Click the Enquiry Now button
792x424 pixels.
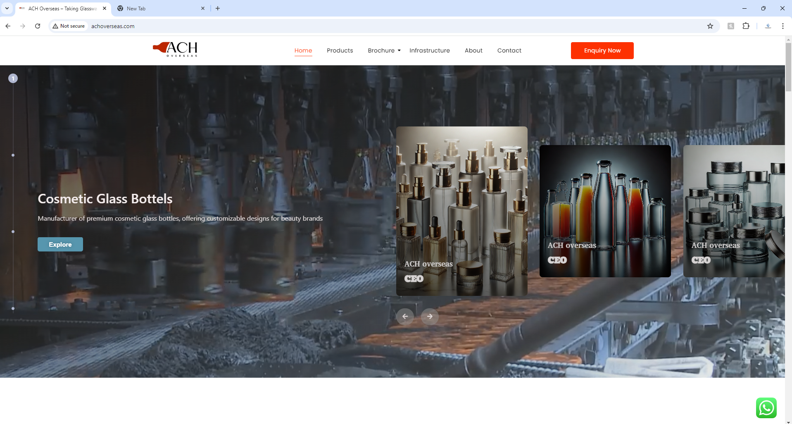602,50
